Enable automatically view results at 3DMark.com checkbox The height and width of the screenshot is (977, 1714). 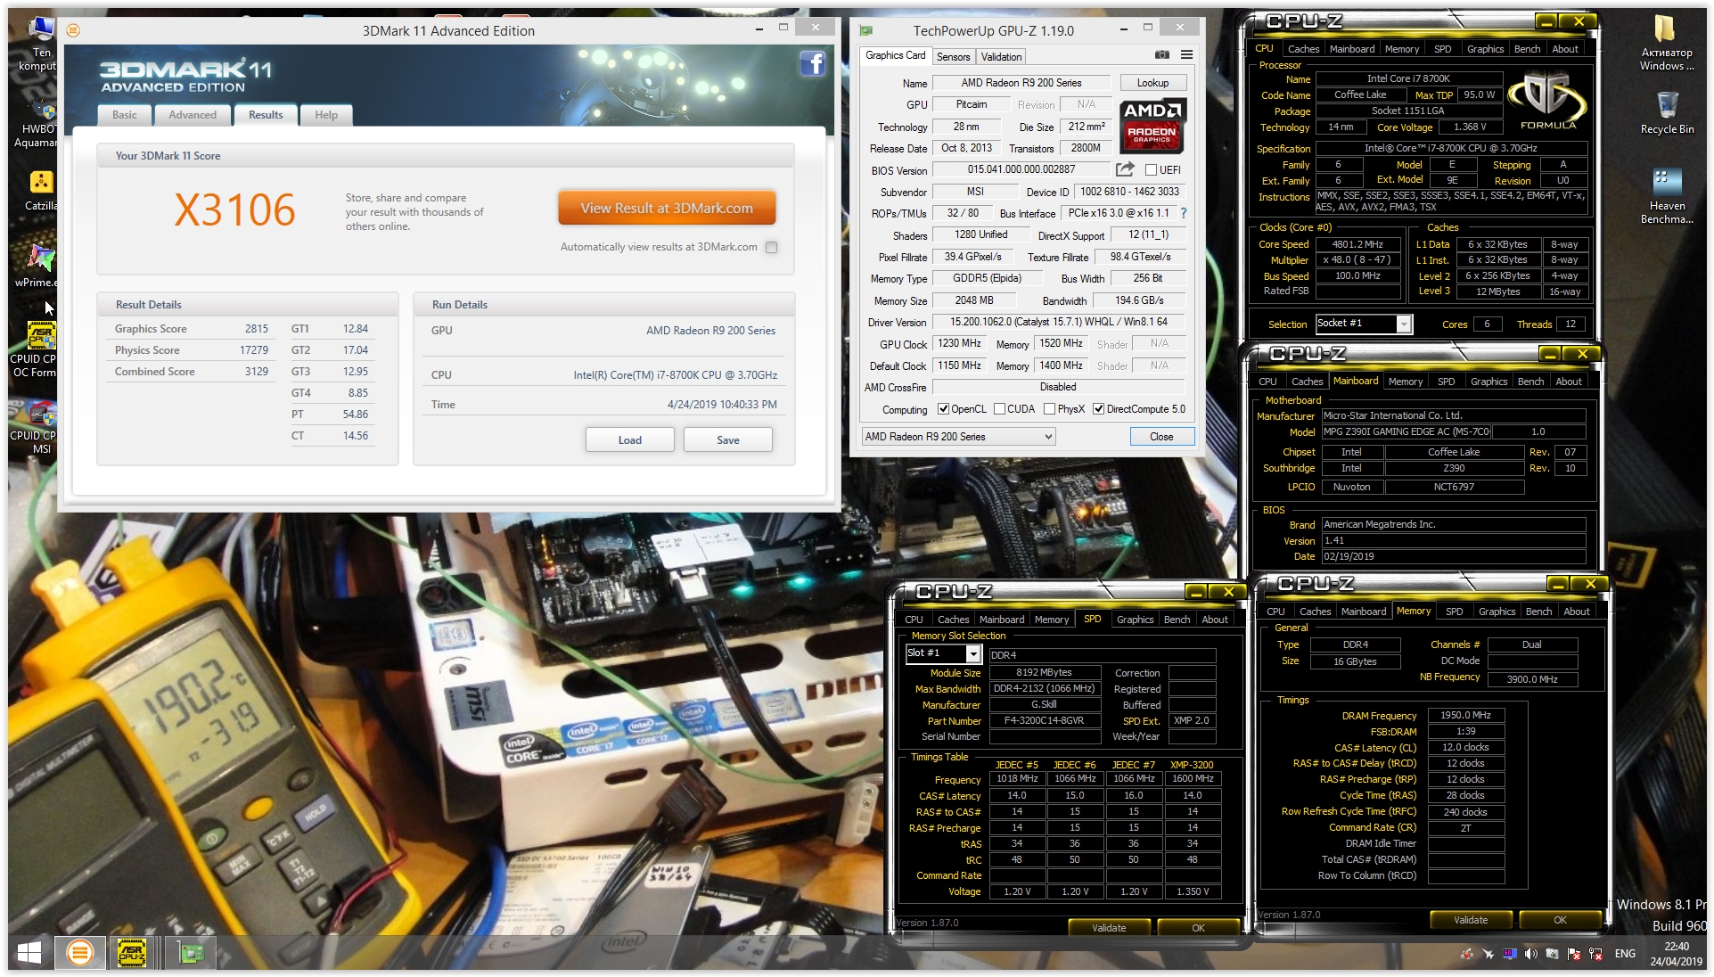point(771,247)
